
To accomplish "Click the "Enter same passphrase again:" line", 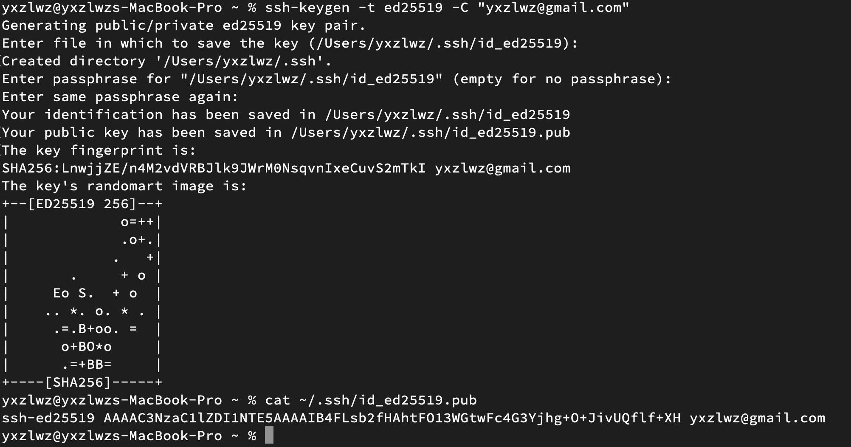I will [x=120, y=97].
